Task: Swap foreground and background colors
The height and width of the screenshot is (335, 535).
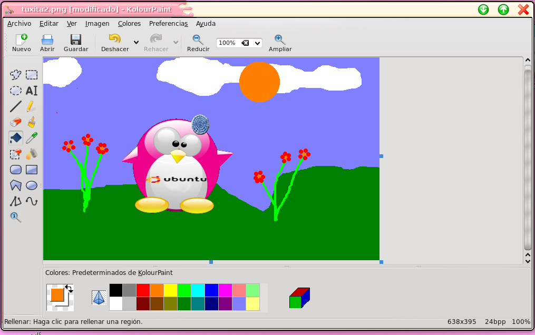Action: coord(69,289)
